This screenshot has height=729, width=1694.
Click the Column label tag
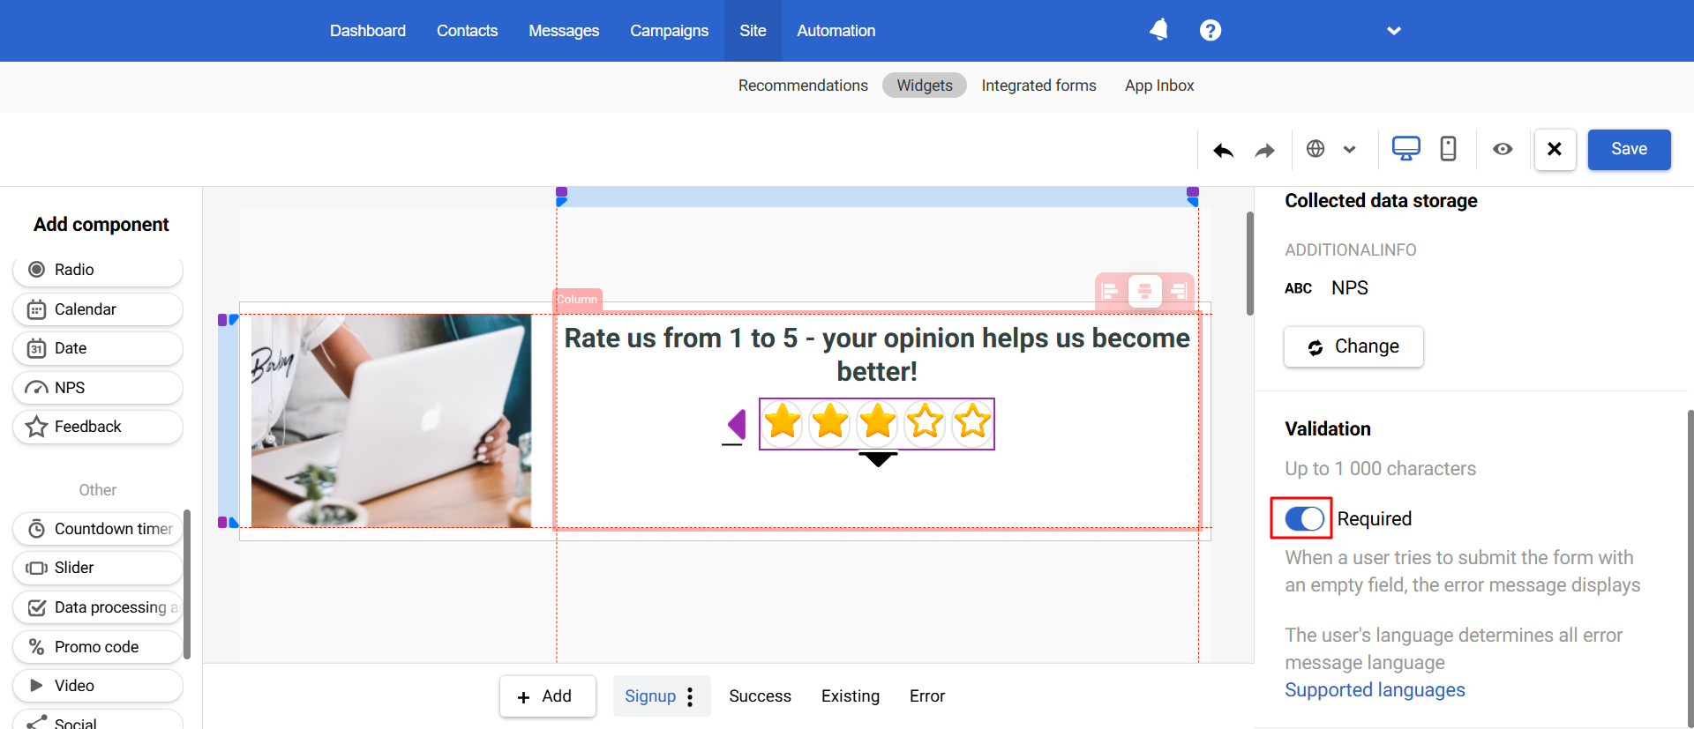tap(577, 299)
